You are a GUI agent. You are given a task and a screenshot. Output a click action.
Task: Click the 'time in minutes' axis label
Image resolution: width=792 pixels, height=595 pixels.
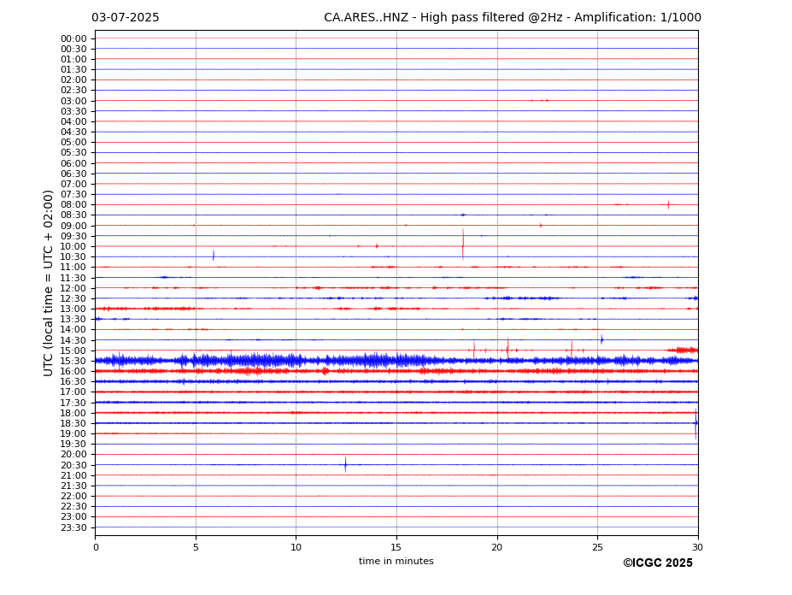pyautogui.click(x=396, y=561)
